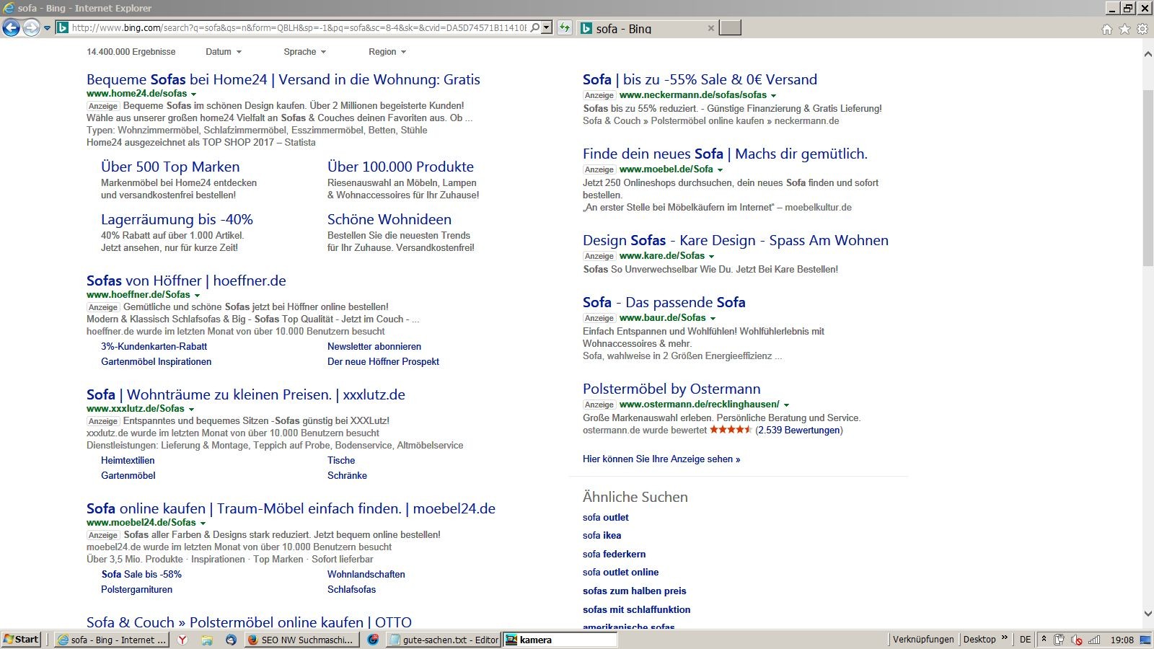Open 'Lagerräumung bis -40%' sitelink
Viewport: 1154px width, 649px height.
(177, 219)
